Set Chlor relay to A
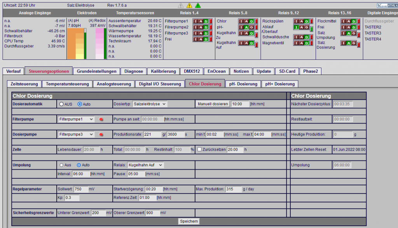The width and height of the screenshot is (398, 228). 246,21
